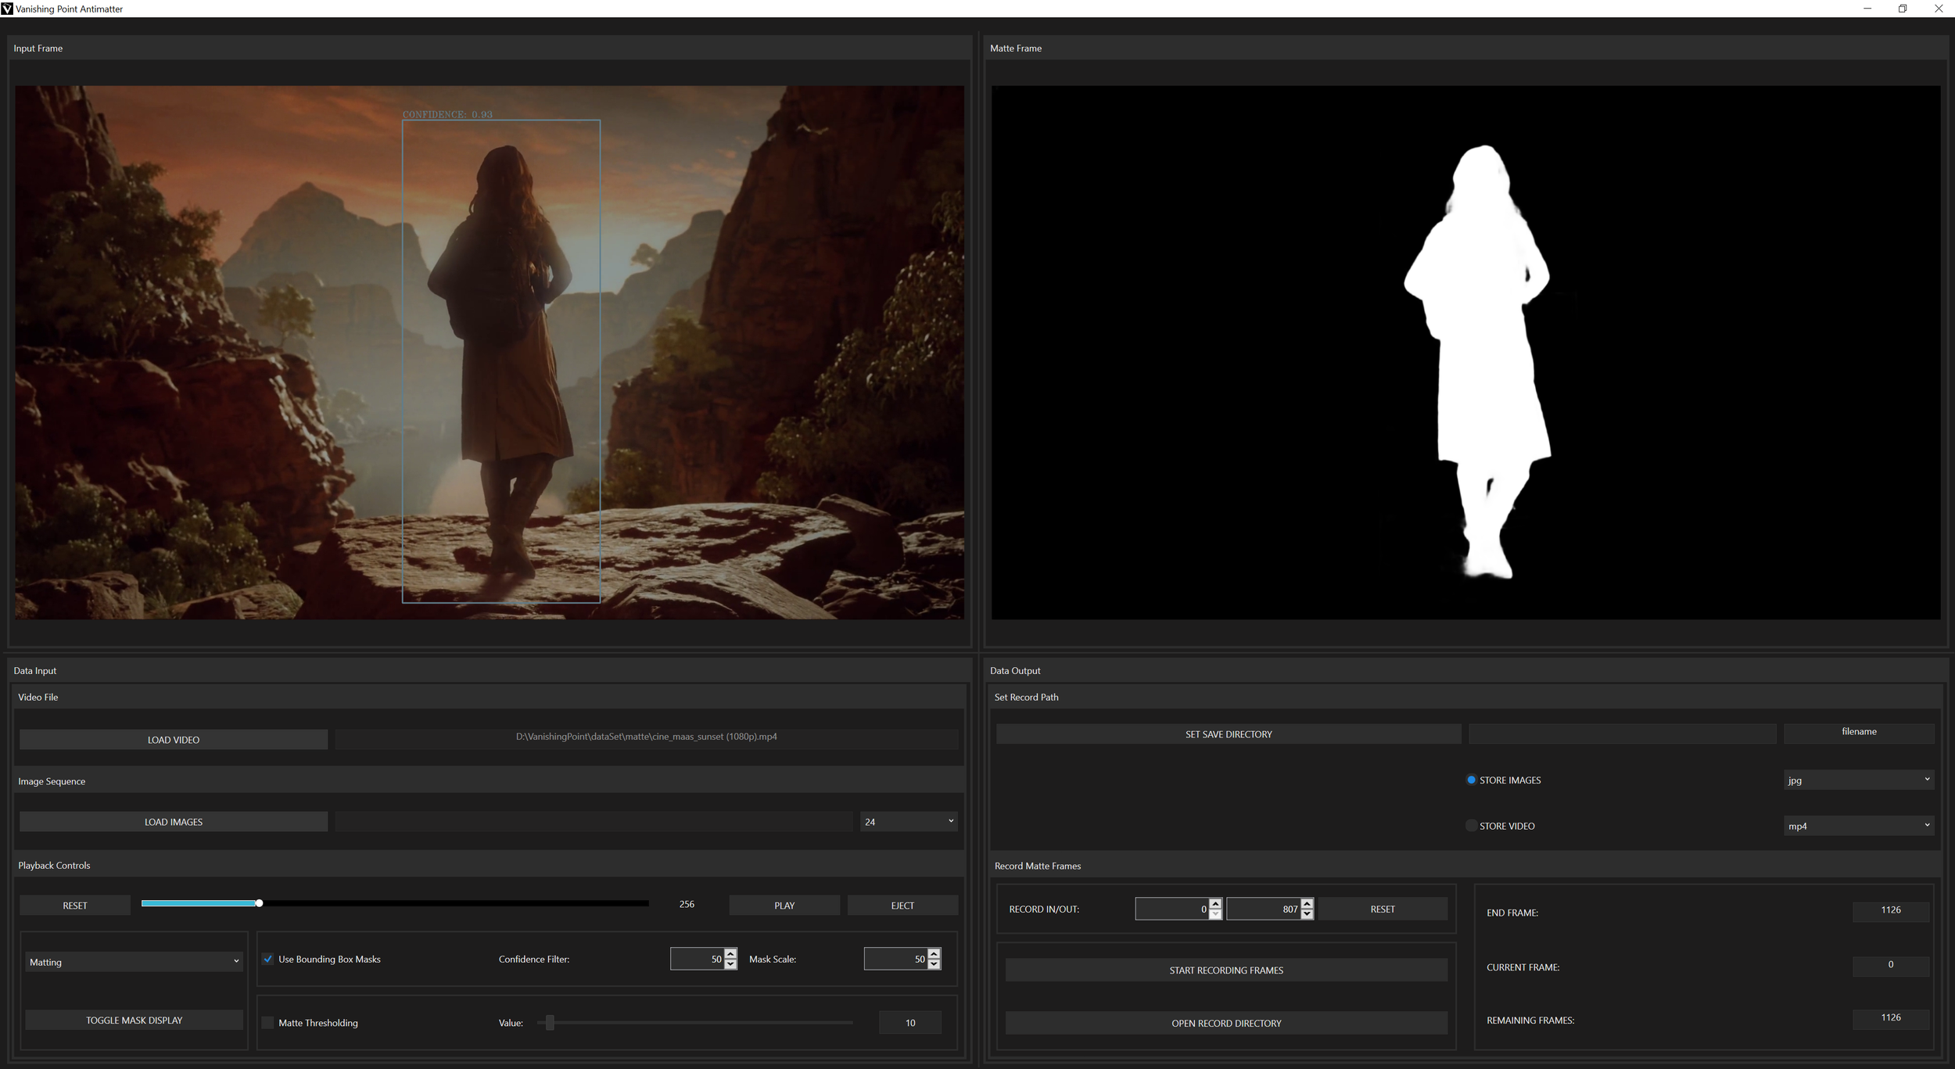Click the END FRAME value 1126
The image size is (1955, 1069).
click(1891, 910)
